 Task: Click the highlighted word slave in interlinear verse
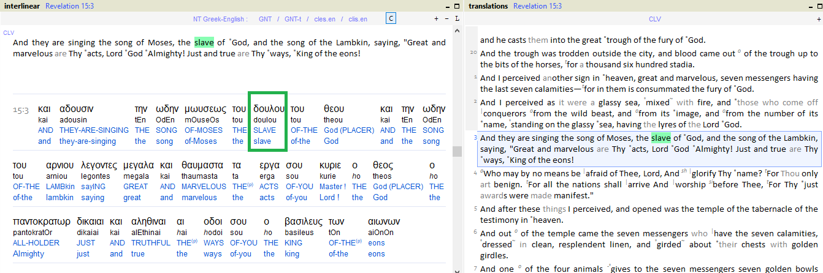point(204,43)
